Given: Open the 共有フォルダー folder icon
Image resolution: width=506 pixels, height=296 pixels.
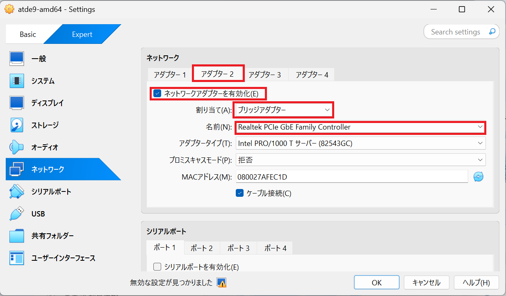Looking at the screenshot, I should [17, 236].
